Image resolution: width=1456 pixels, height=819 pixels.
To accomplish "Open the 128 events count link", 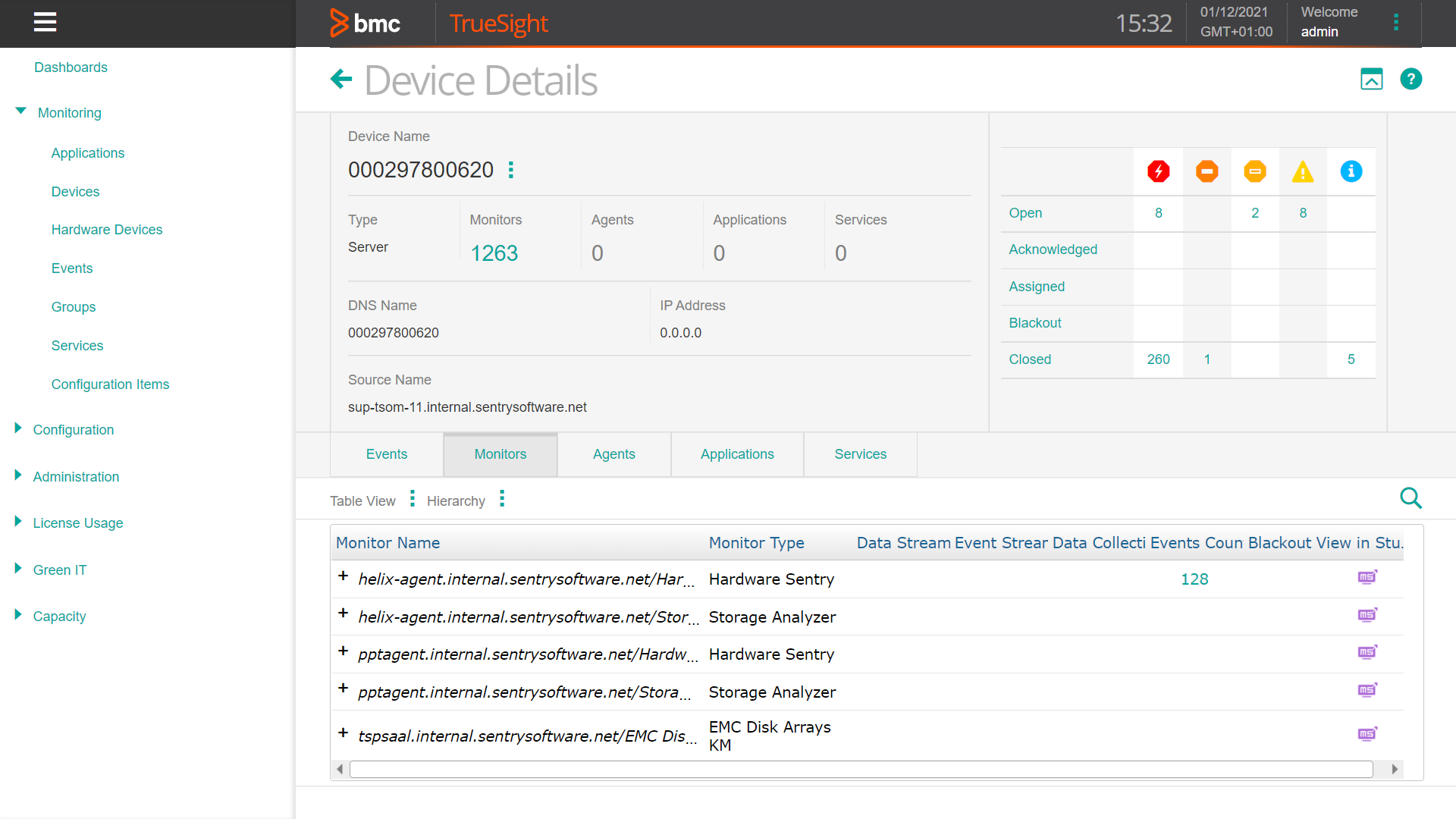I will [x=1195, y=579].
